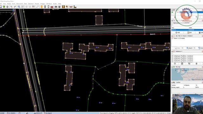The width and height of the screenshot is (203, 114).
Task: Click the Add tag button
Action: click(177, 33)
